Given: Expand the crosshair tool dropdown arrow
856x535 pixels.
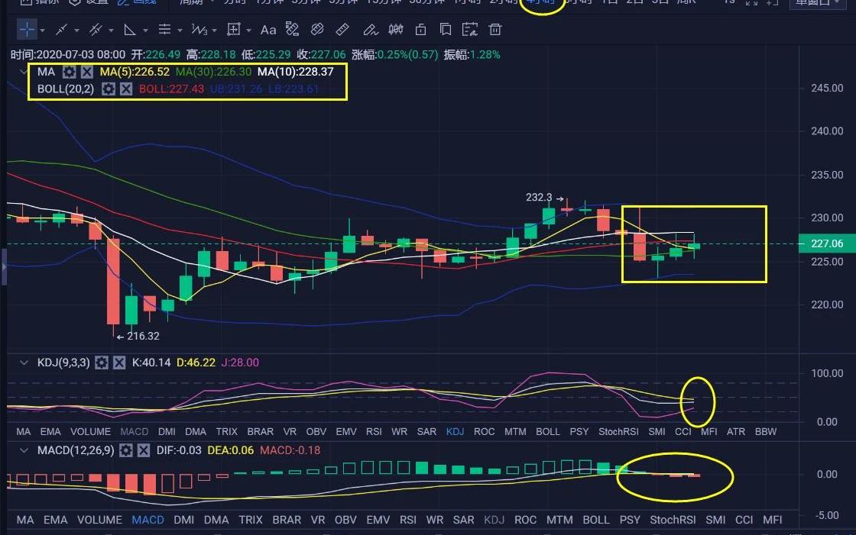Looking at the screenshot, I should pyautogui.click(x=42, y=31).
